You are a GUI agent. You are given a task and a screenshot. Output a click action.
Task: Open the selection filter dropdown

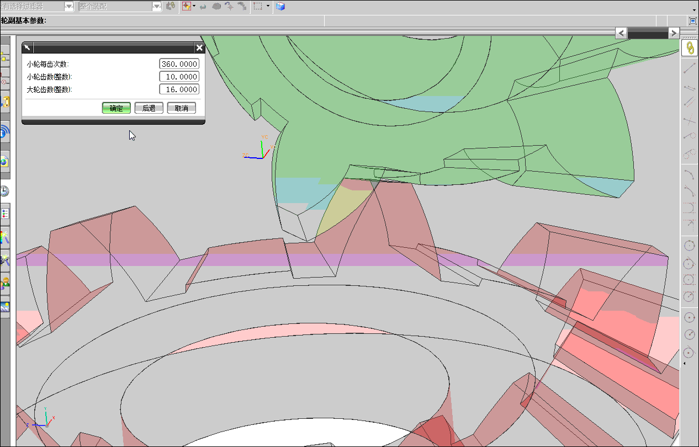pos(69,6)
